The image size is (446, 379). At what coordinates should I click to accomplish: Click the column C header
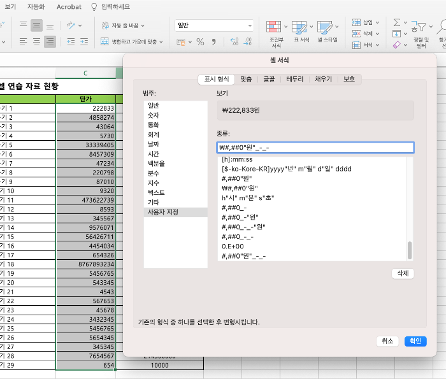click(85, 73)
